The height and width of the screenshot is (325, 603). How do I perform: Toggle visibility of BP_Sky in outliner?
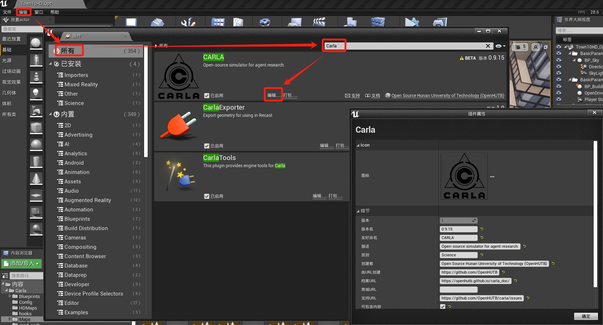pos(559,60)
